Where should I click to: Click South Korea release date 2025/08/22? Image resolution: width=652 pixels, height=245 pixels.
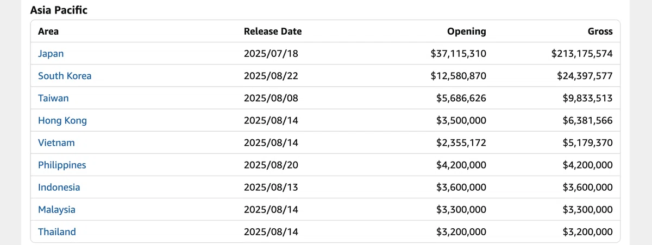coord(271,76)
